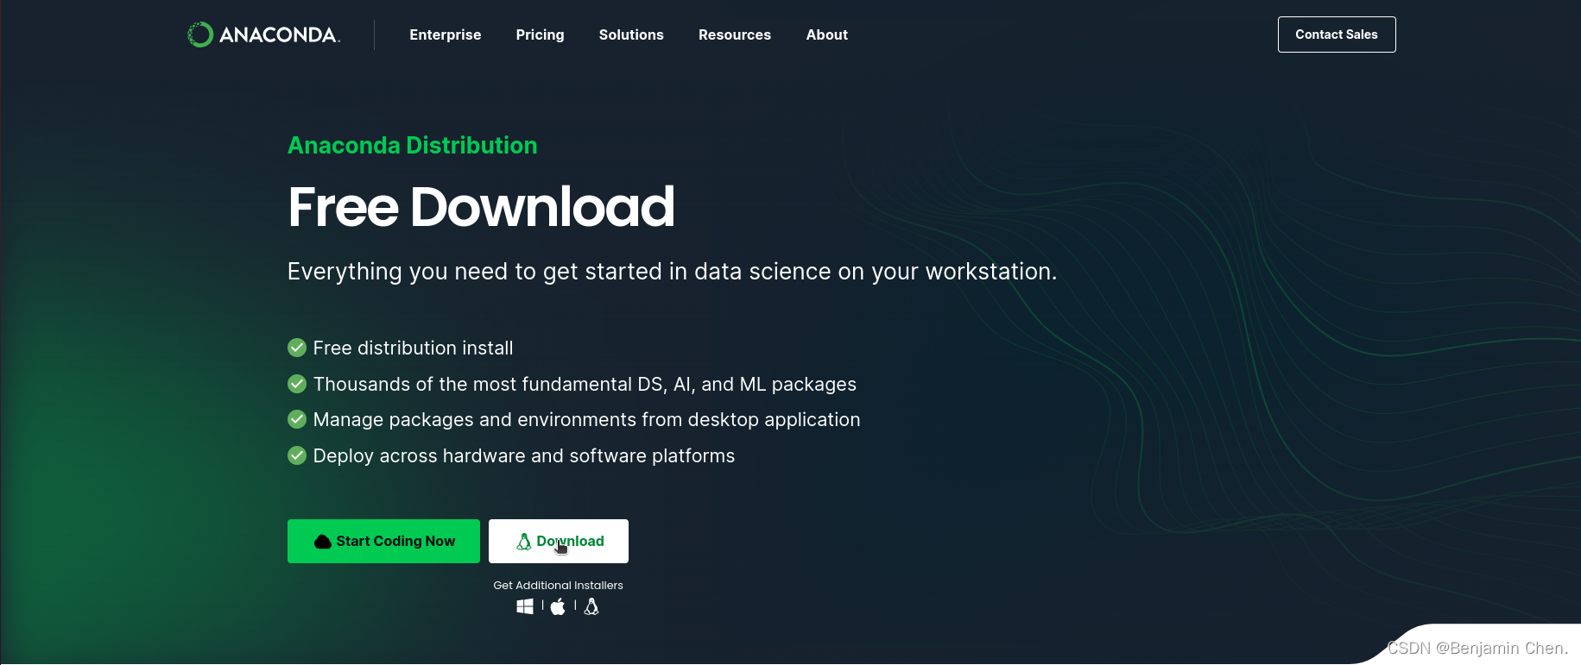Open the About menu
This screenshot has width=1581, height=665.
point(827,35)
